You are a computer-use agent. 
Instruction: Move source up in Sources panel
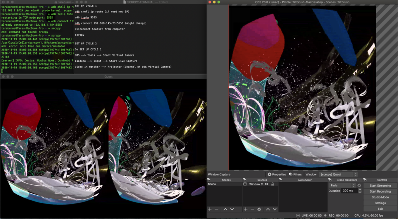tap(268, 209)
